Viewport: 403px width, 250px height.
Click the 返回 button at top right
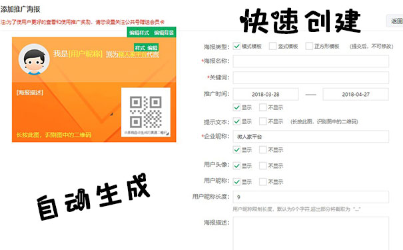[396, 21]
